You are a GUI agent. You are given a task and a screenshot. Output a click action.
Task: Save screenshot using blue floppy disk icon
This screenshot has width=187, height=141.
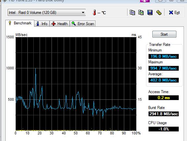150,13
